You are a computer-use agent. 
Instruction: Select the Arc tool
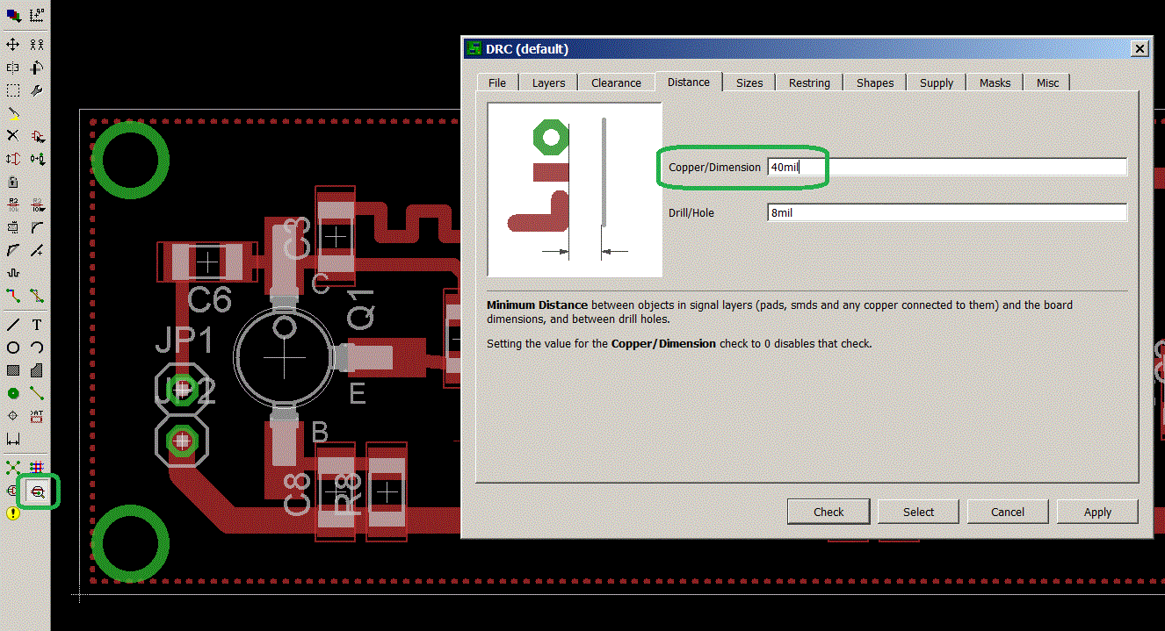pos(37,348)
